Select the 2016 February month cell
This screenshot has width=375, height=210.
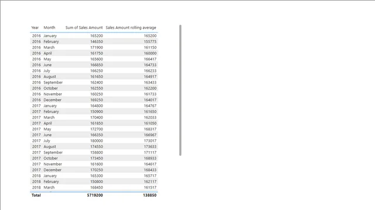point(51,41)
